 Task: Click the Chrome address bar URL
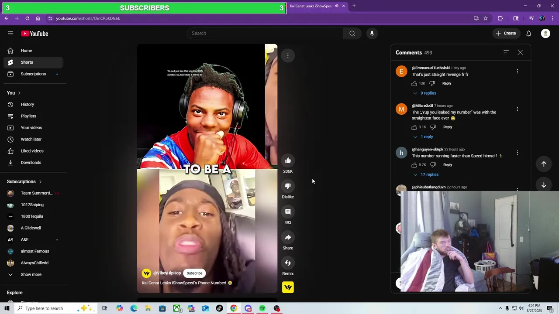click(x=88, y=18)
